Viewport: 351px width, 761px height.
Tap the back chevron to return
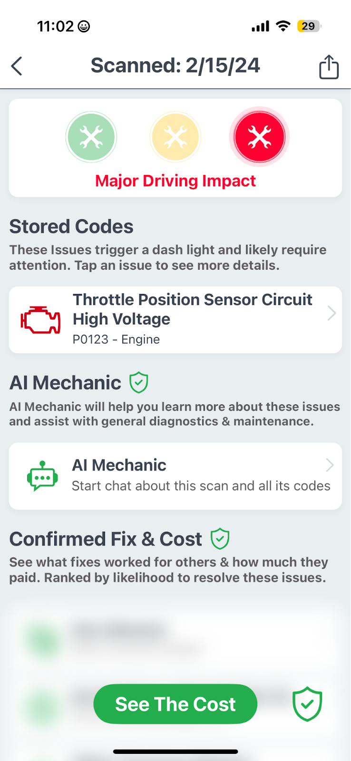[x=17, y=66]
